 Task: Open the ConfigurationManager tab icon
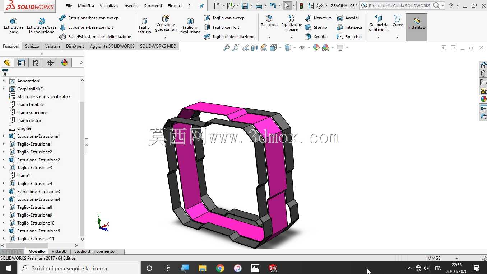click(x=36, y=63)
